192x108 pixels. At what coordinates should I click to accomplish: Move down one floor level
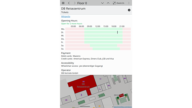pyautogui.click(x=102, y=3)
